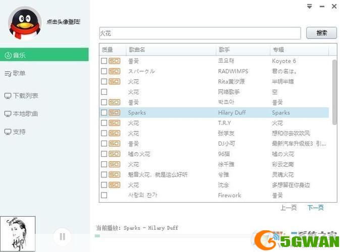Click the search box containing 火花
340x252 pixels.
point(200,33)
